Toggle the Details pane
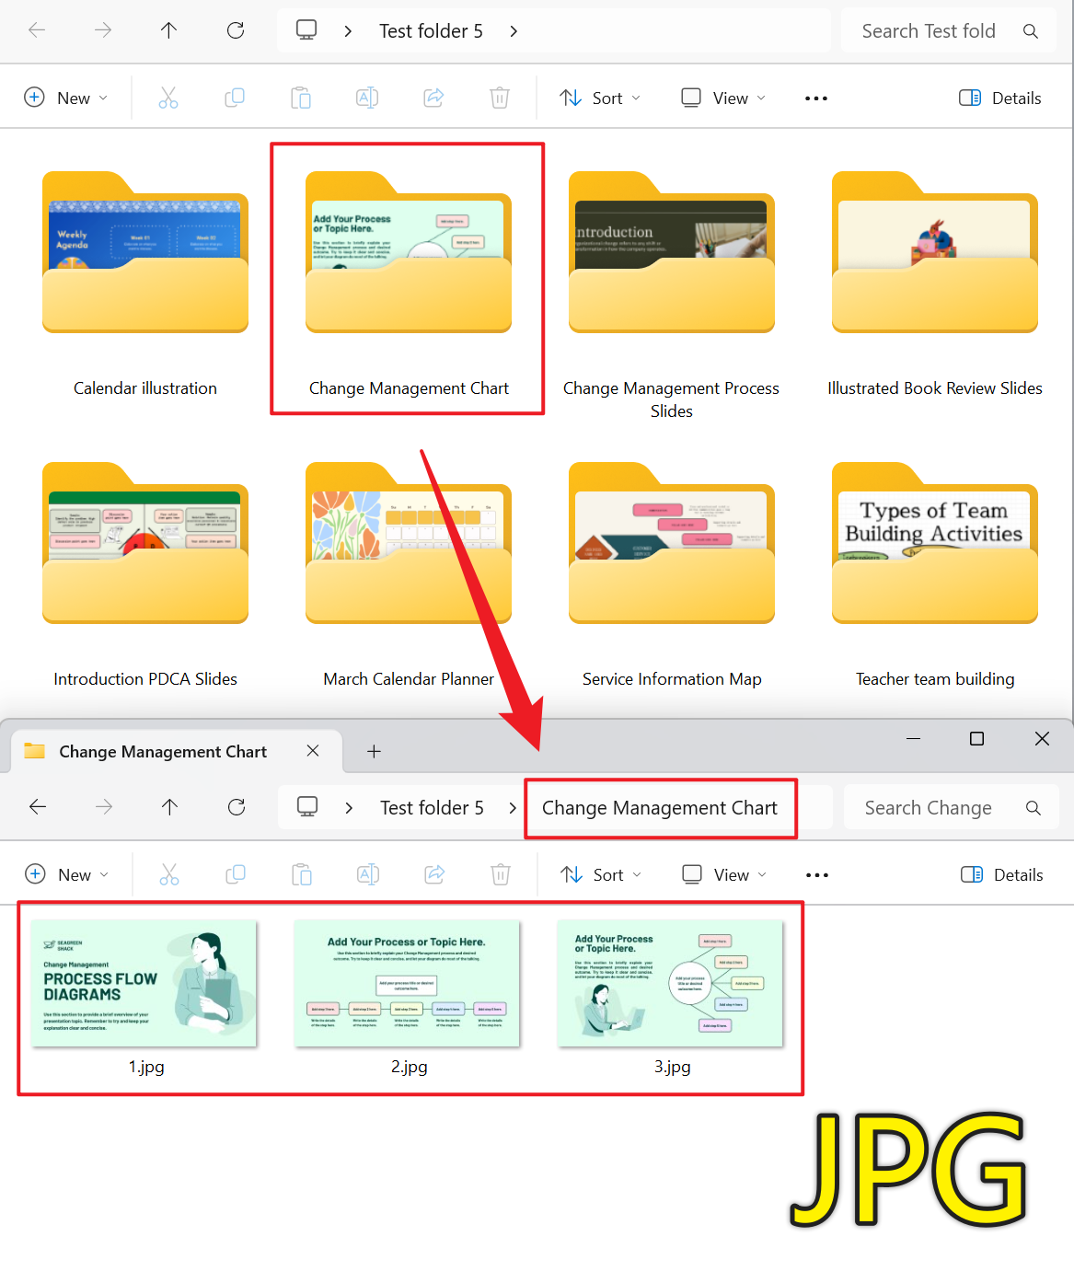The image size is (1074, 1271). tap(1000, 98)
